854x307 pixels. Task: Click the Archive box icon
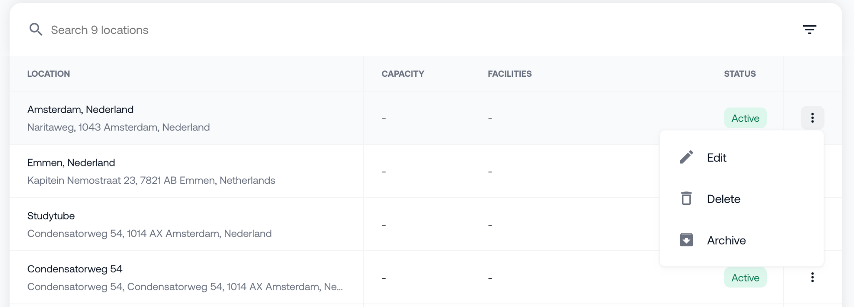[686, 240]
